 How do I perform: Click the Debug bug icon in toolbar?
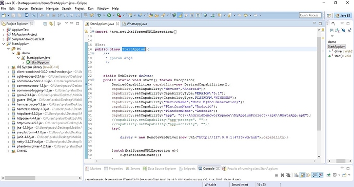100,15
